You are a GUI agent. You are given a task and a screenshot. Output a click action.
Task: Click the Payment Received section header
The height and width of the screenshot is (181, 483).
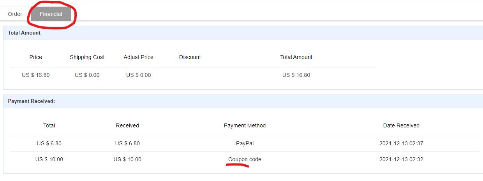pos(32,101)
